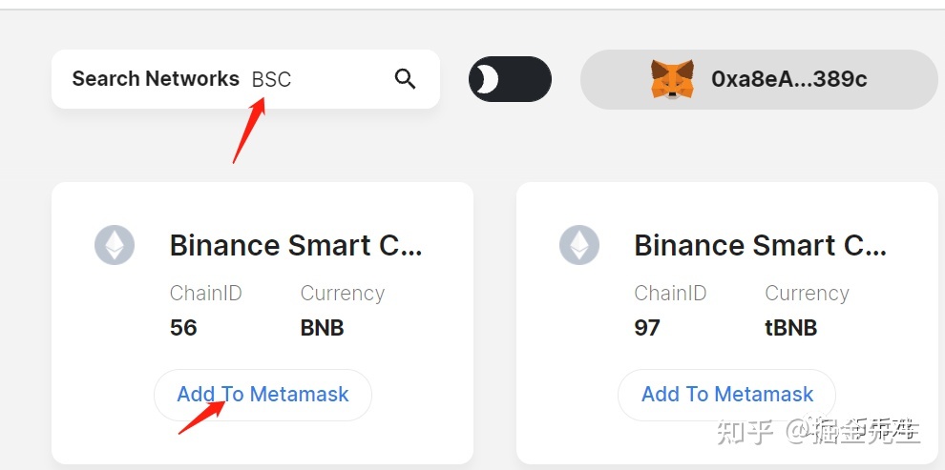The width and height of the screenshot is (945, 470).
Task: Select the typed BSC search text
Action: point(271,79)
